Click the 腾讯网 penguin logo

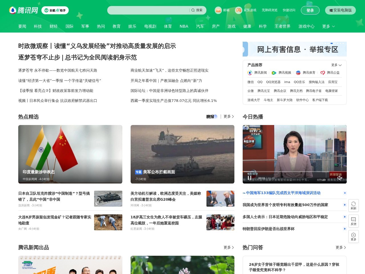(x=13, y=10)
